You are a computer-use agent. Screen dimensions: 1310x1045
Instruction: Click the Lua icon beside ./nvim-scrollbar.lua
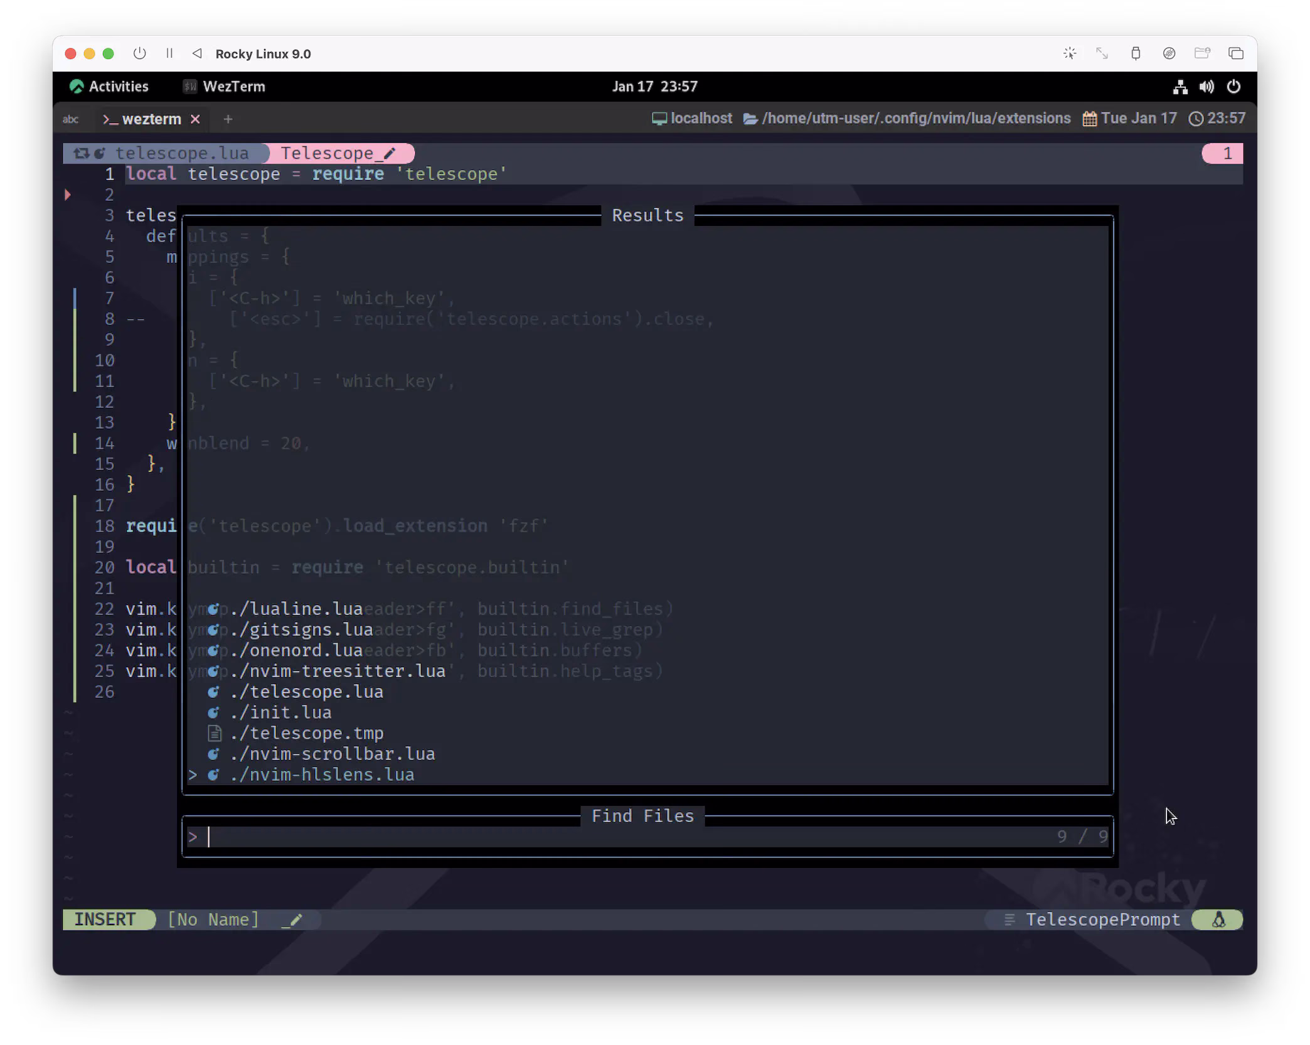214,754
